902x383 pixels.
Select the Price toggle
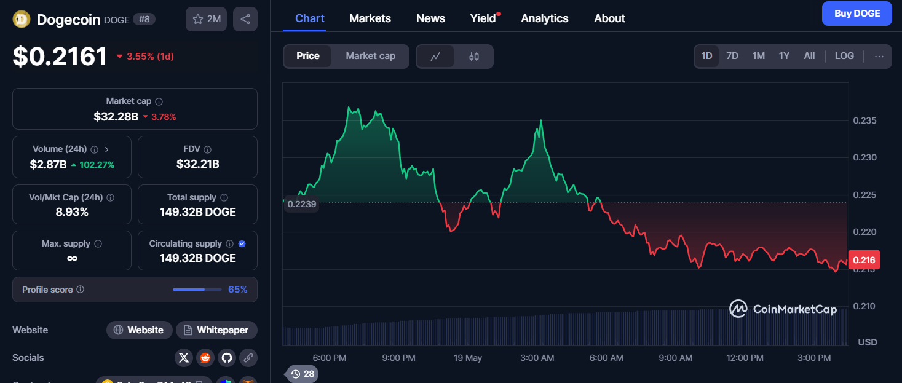coord(308,56)
